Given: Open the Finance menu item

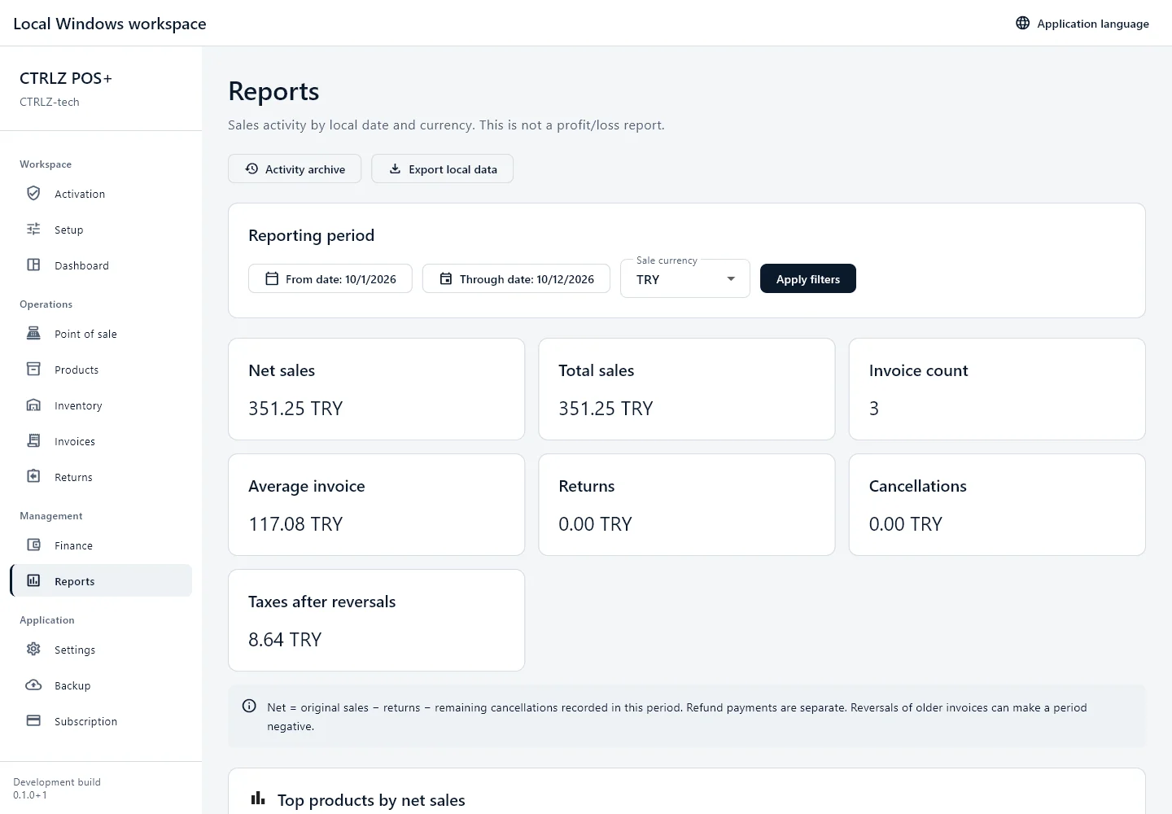Looking at the screenshot, I should pos(101,545).
